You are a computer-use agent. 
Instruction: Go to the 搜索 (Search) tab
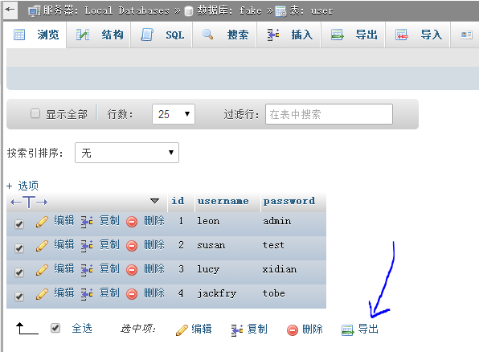pos(225,35)
